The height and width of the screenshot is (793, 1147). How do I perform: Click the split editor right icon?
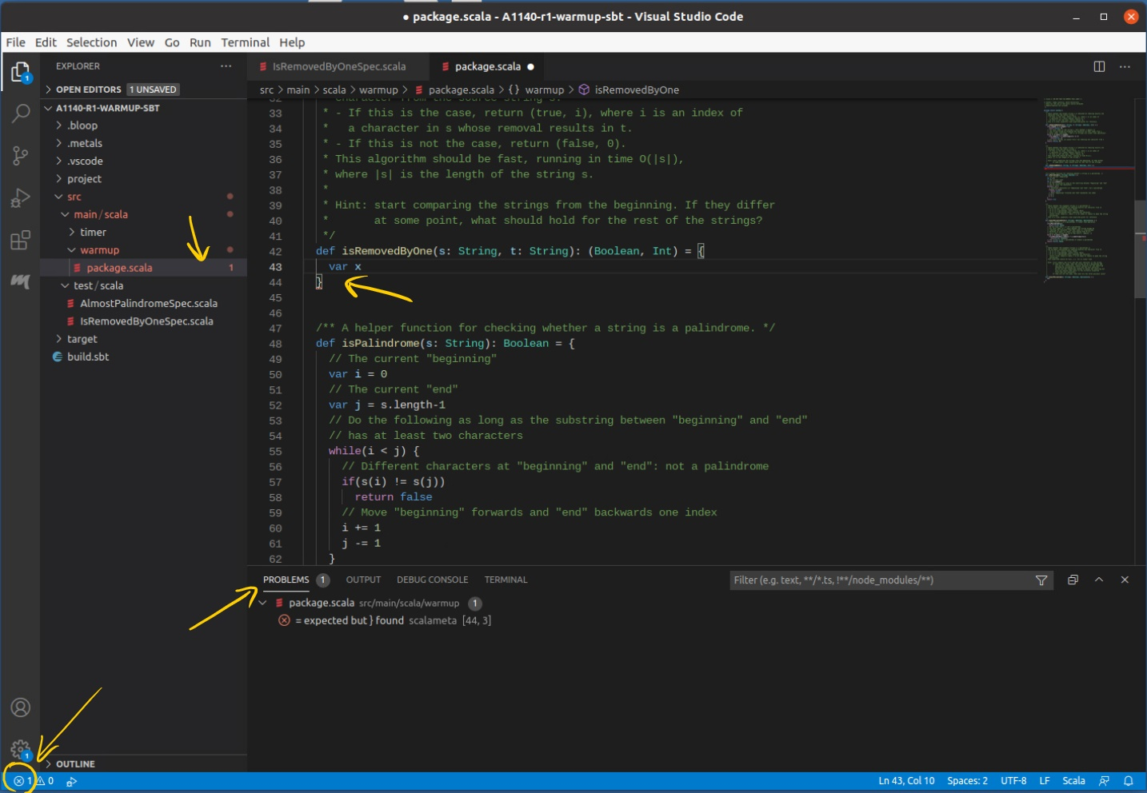click(1099, 66)
